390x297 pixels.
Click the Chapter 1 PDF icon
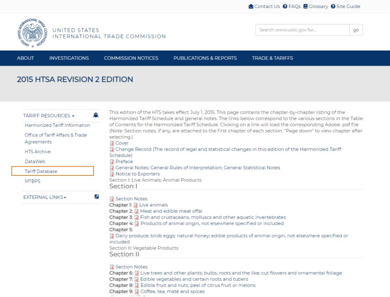[x=135, y=205]
